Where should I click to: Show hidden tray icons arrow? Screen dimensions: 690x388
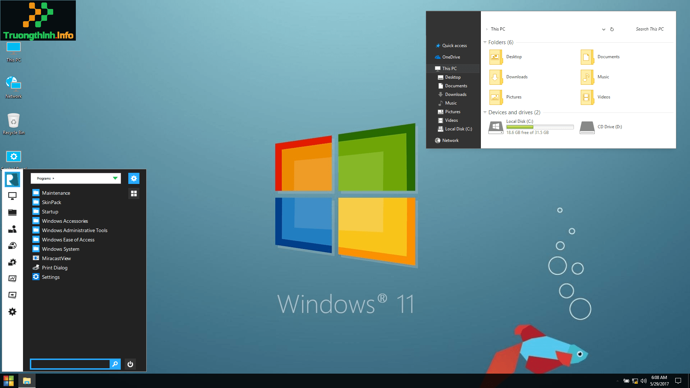click(x=617, y=381)
